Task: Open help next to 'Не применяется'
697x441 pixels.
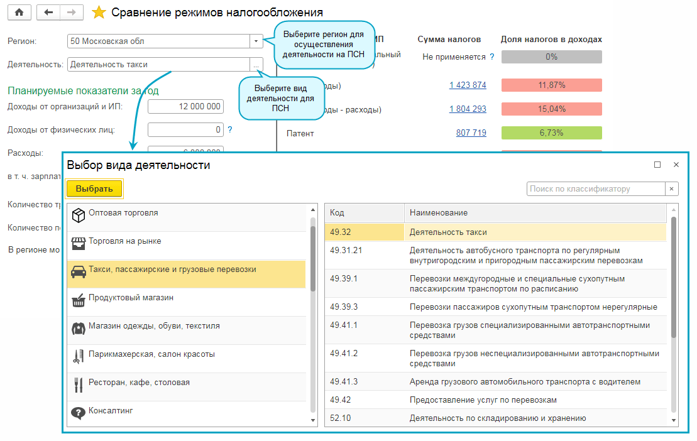Action: (x=492, y=57)
